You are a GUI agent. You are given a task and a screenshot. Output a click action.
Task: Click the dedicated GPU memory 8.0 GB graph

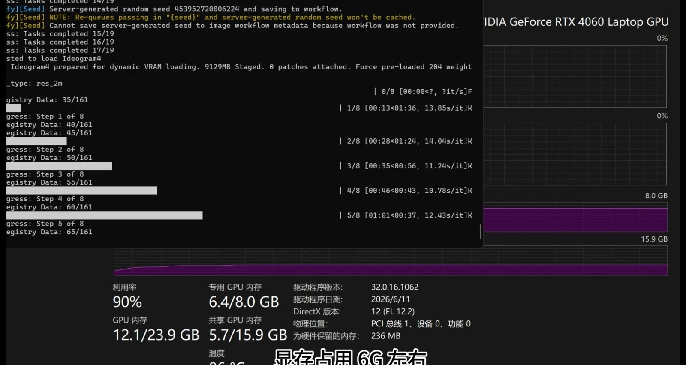pyautogui.click(x=575, y=217)
